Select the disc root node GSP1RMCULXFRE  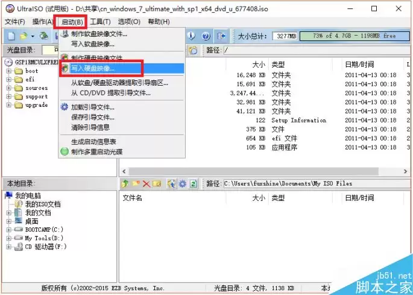pyautogui.click(x=36, y=62)
